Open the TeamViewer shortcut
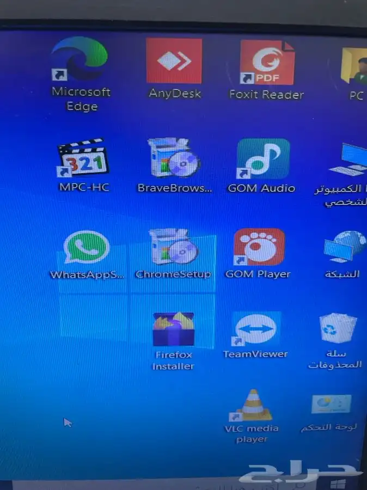Image resolution: width=367 pixels, height=490 pixels. (255, 329)
